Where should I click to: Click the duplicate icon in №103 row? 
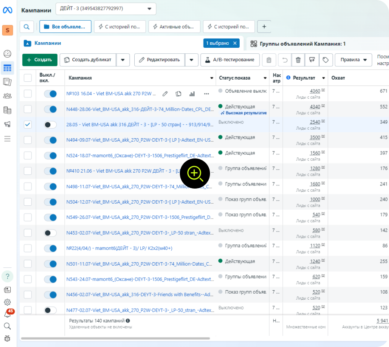tap(179, 94)
